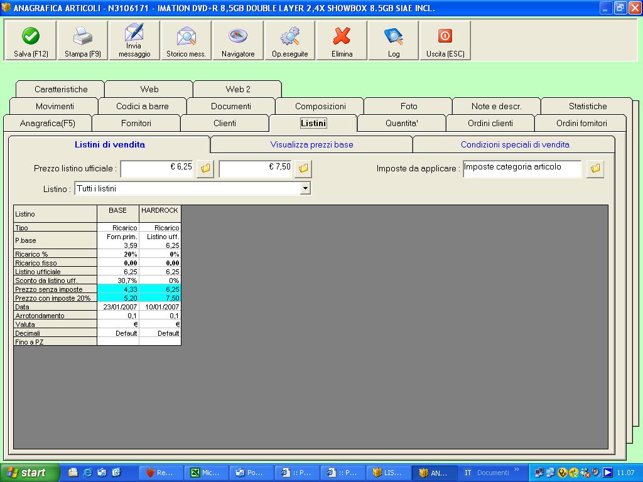This screenshot has width=643, height=482.
Task: Exit with the Uscita (ESC) button
Action: tap(445, 41)
